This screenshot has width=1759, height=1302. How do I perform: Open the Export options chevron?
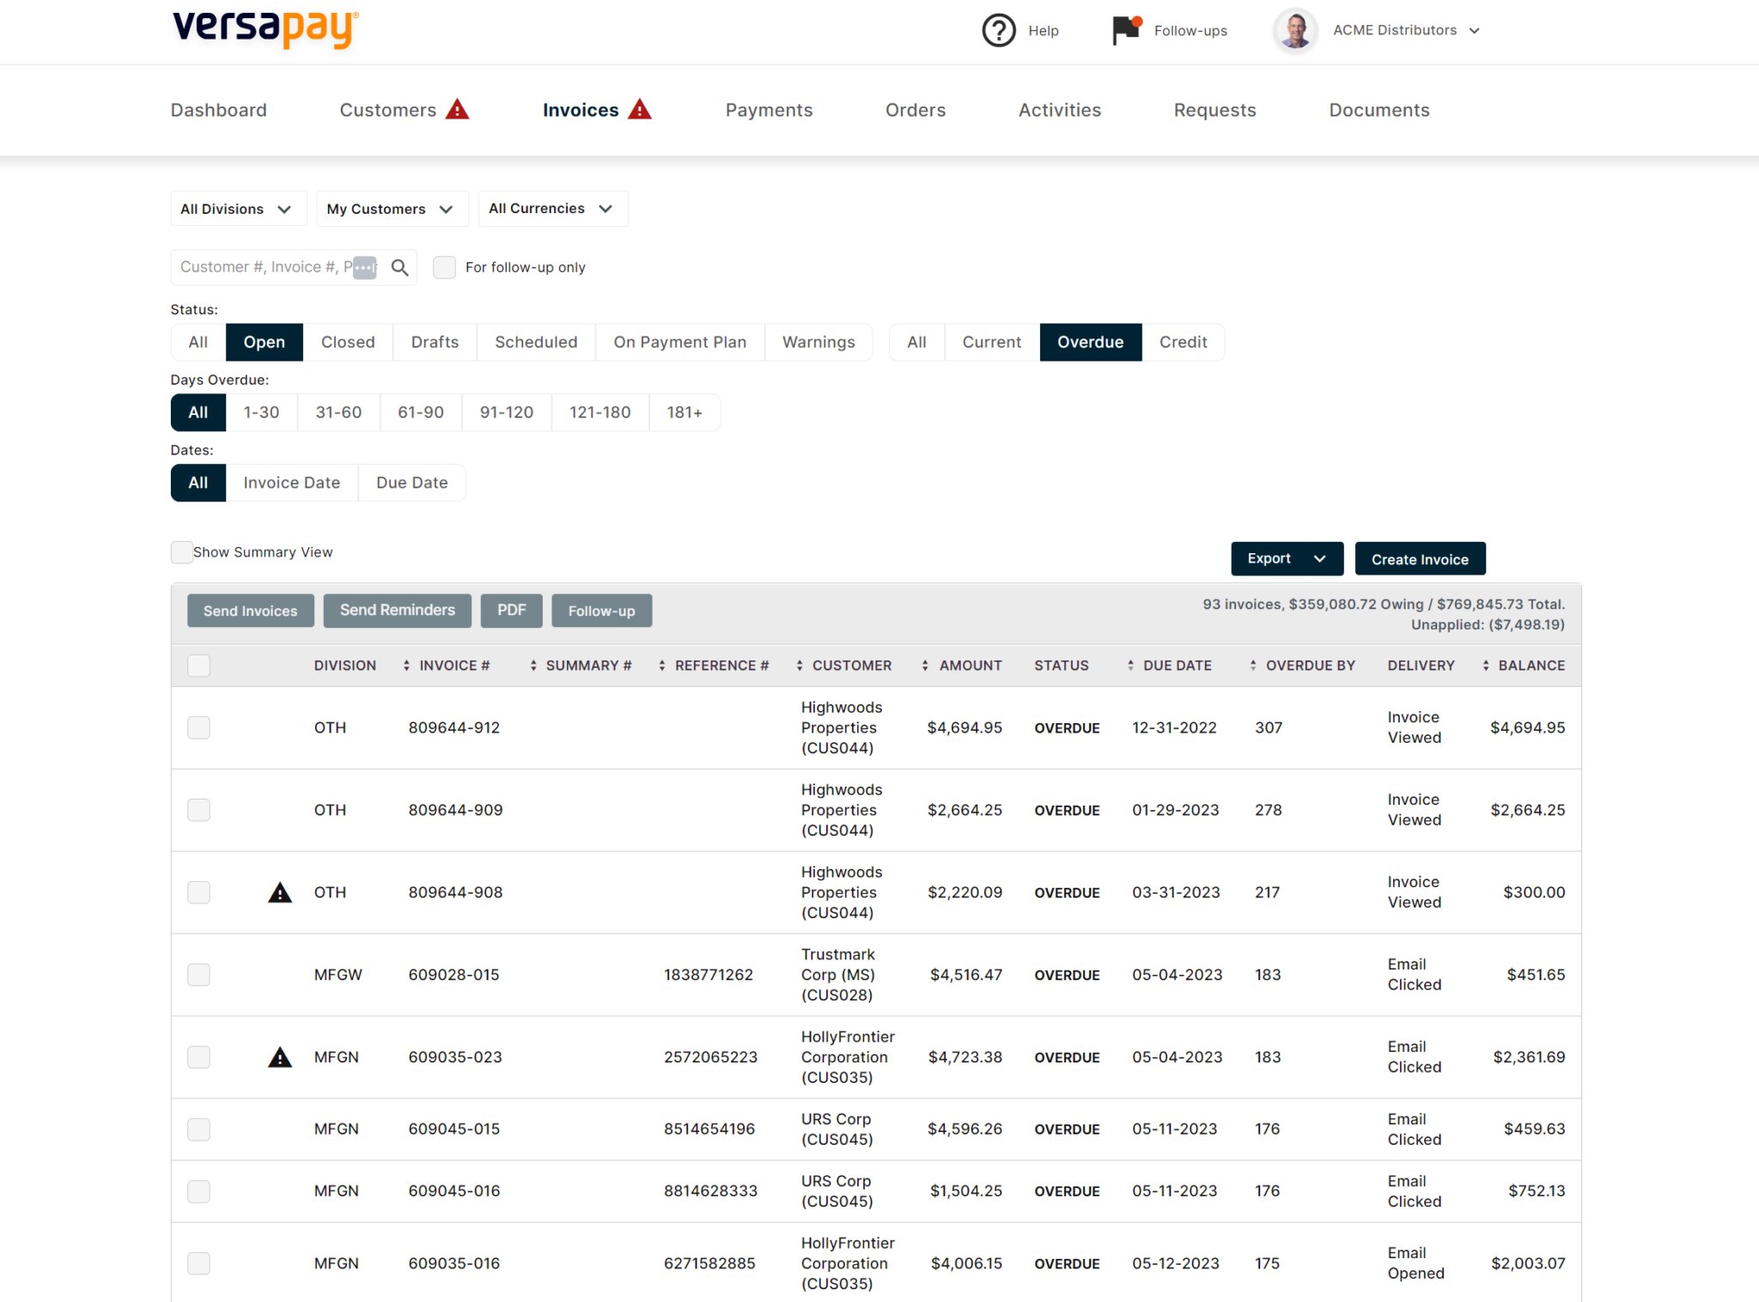point(1318,558)
